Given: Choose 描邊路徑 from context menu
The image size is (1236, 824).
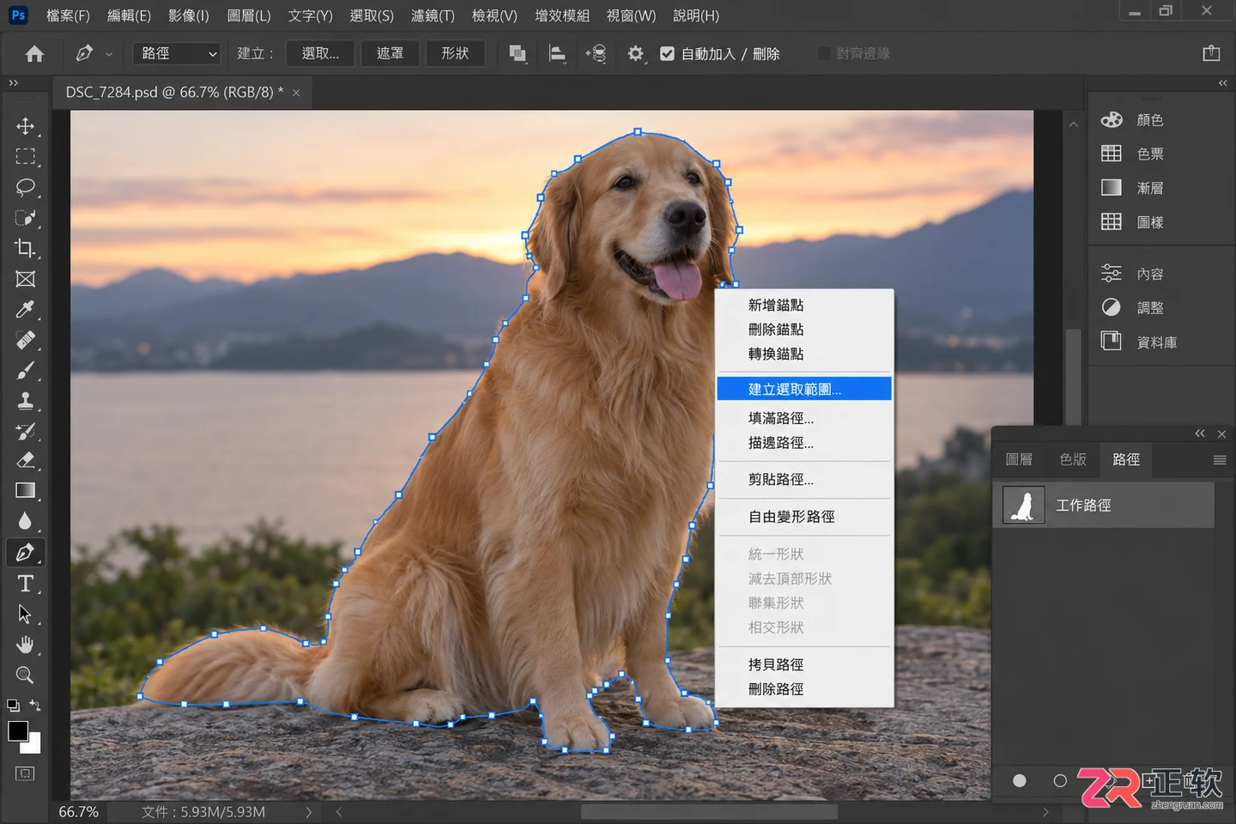Looking at the screenshot, I should click(804, 443).
